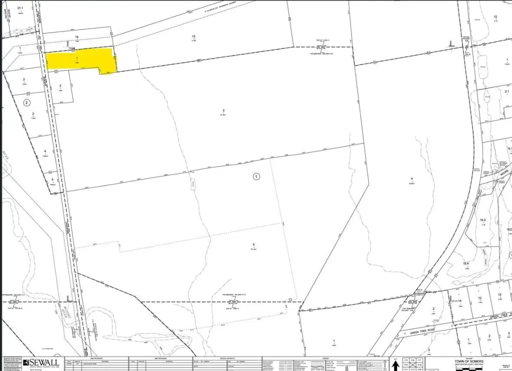
Task: Click the circled block number 1 marker
Action: [x=256, y=176]
